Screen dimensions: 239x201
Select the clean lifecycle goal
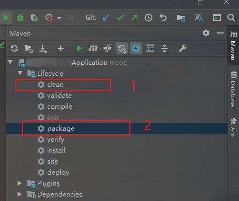coord(55,85)
